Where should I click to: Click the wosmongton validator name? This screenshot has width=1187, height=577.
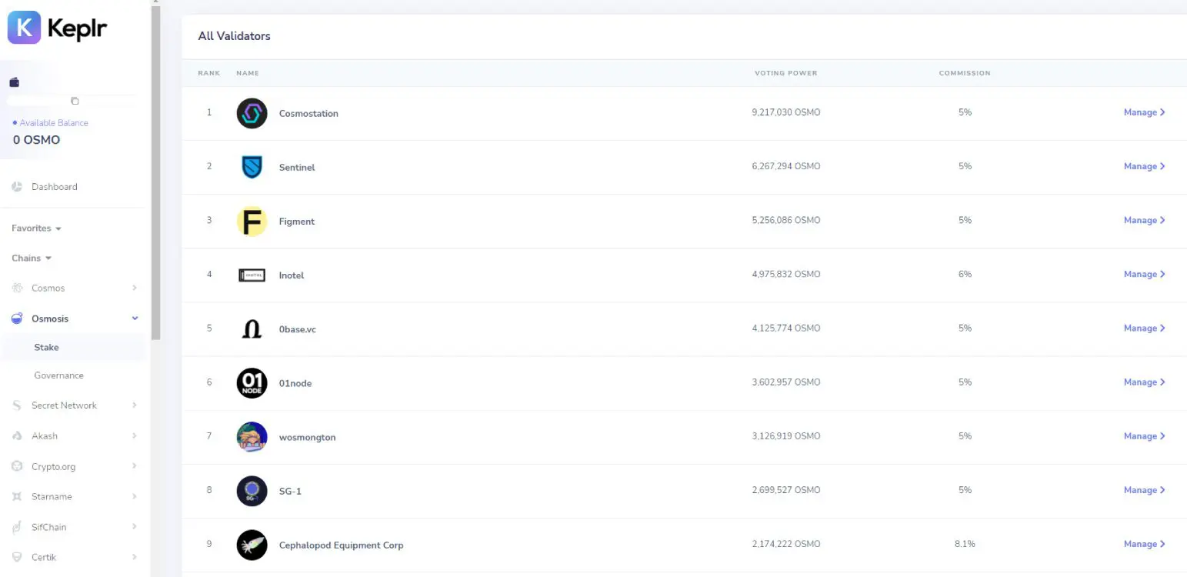coord(308,438)
